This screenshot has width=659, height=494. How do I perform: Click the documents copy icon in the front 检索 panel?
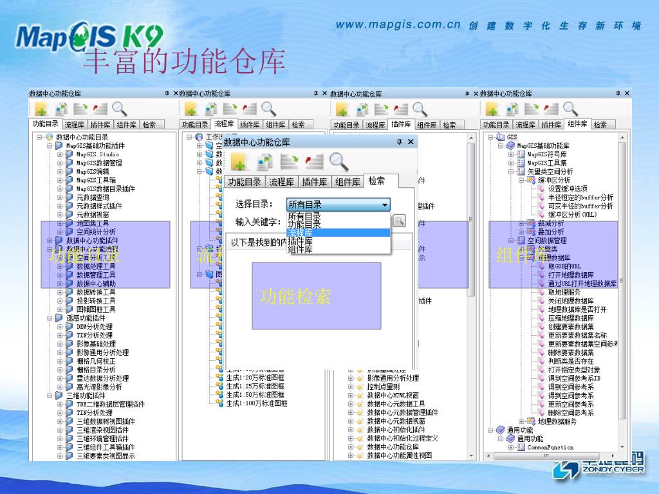click(265, 161)
